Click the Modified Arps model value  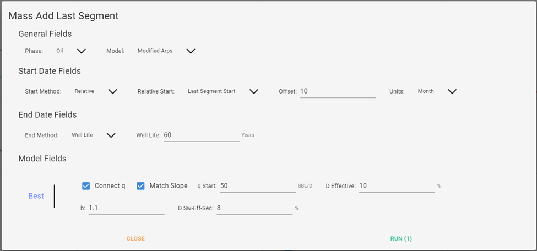click(155, 51)
